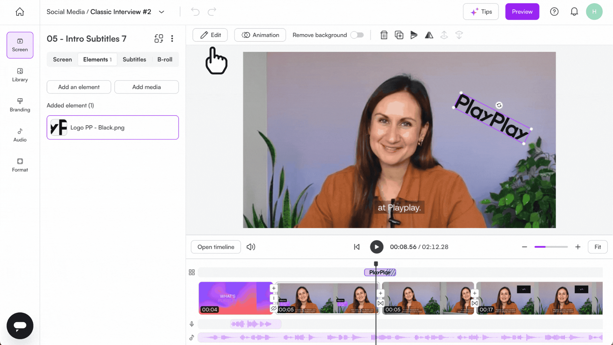Skip to the beginning of the video
Screen dimensions: 613x345
point(357,247)
